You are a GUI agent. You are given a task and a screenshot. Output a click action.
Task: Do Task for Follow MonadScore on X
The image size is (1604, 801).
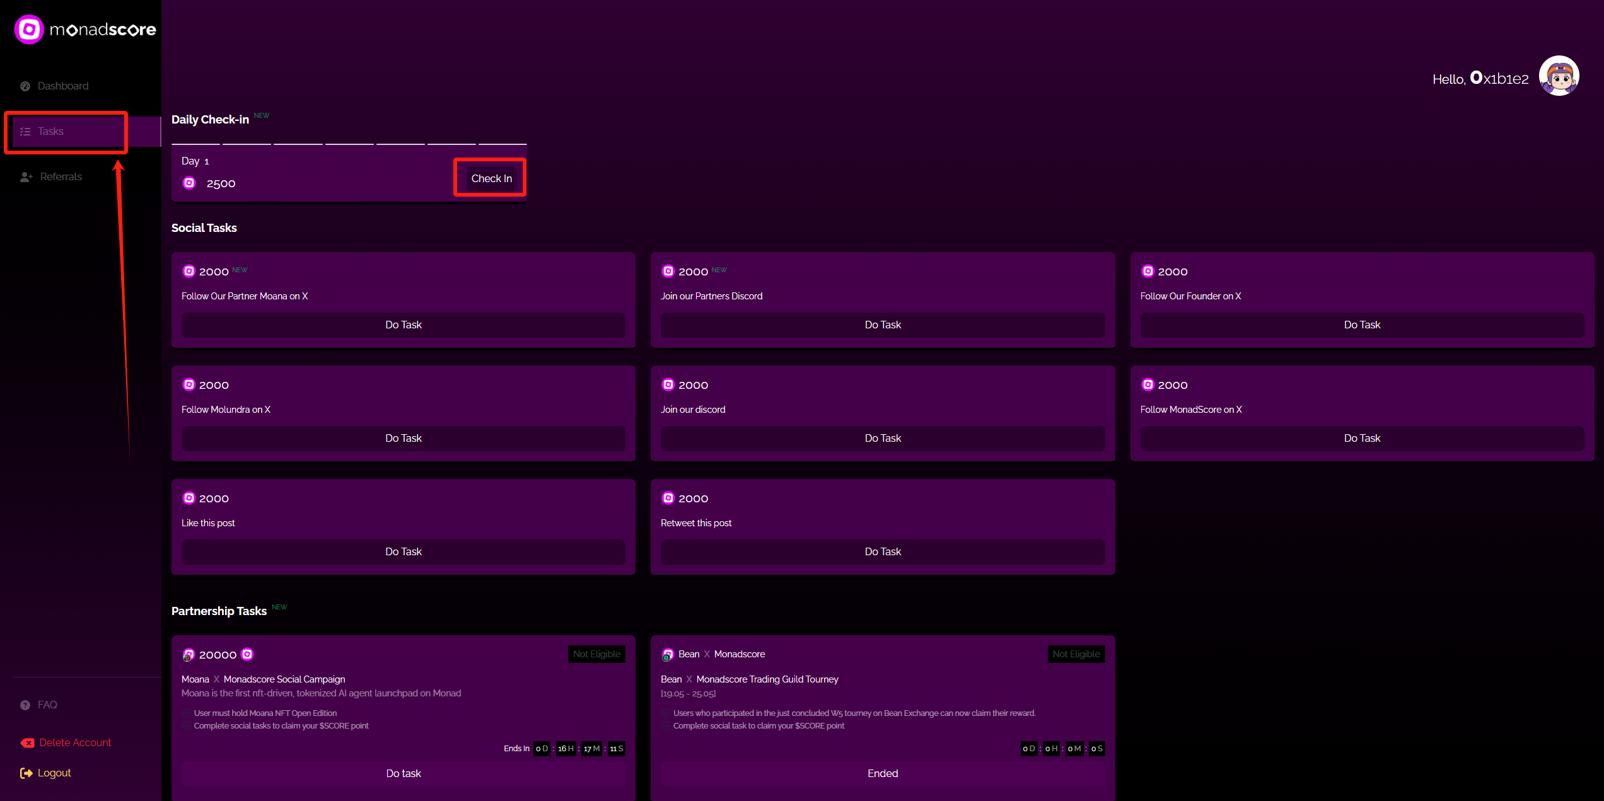click(x=1362, y=439)
